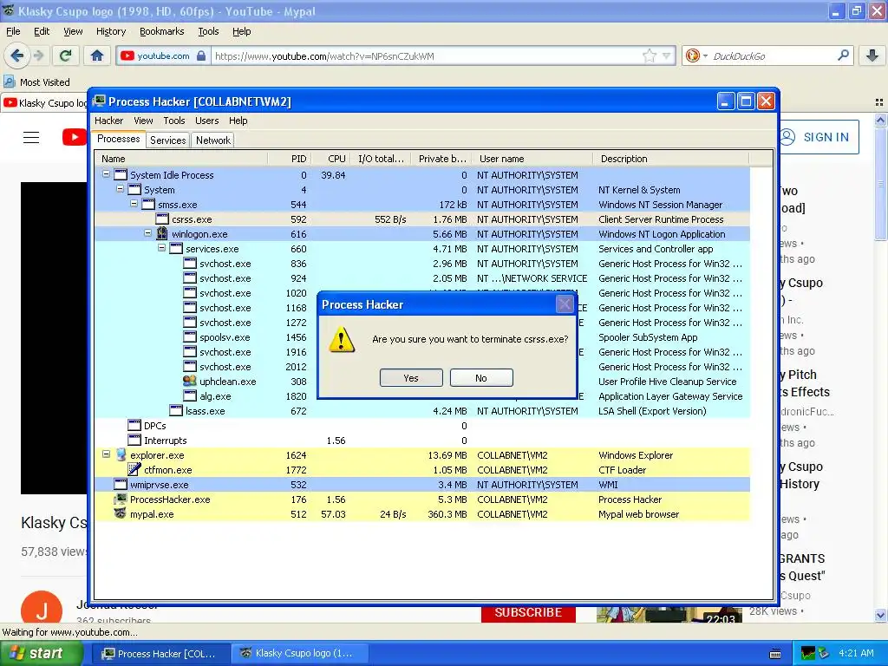Open the History menu in Mypal
Screen dimensions: 888x666
click(x=110, y=31)
